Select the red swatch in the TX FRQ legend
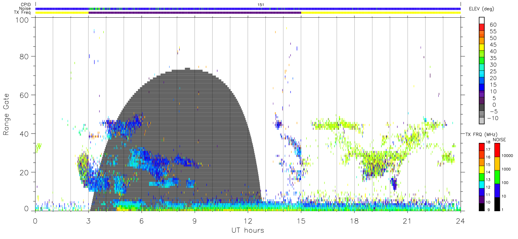 click(482, 147)
